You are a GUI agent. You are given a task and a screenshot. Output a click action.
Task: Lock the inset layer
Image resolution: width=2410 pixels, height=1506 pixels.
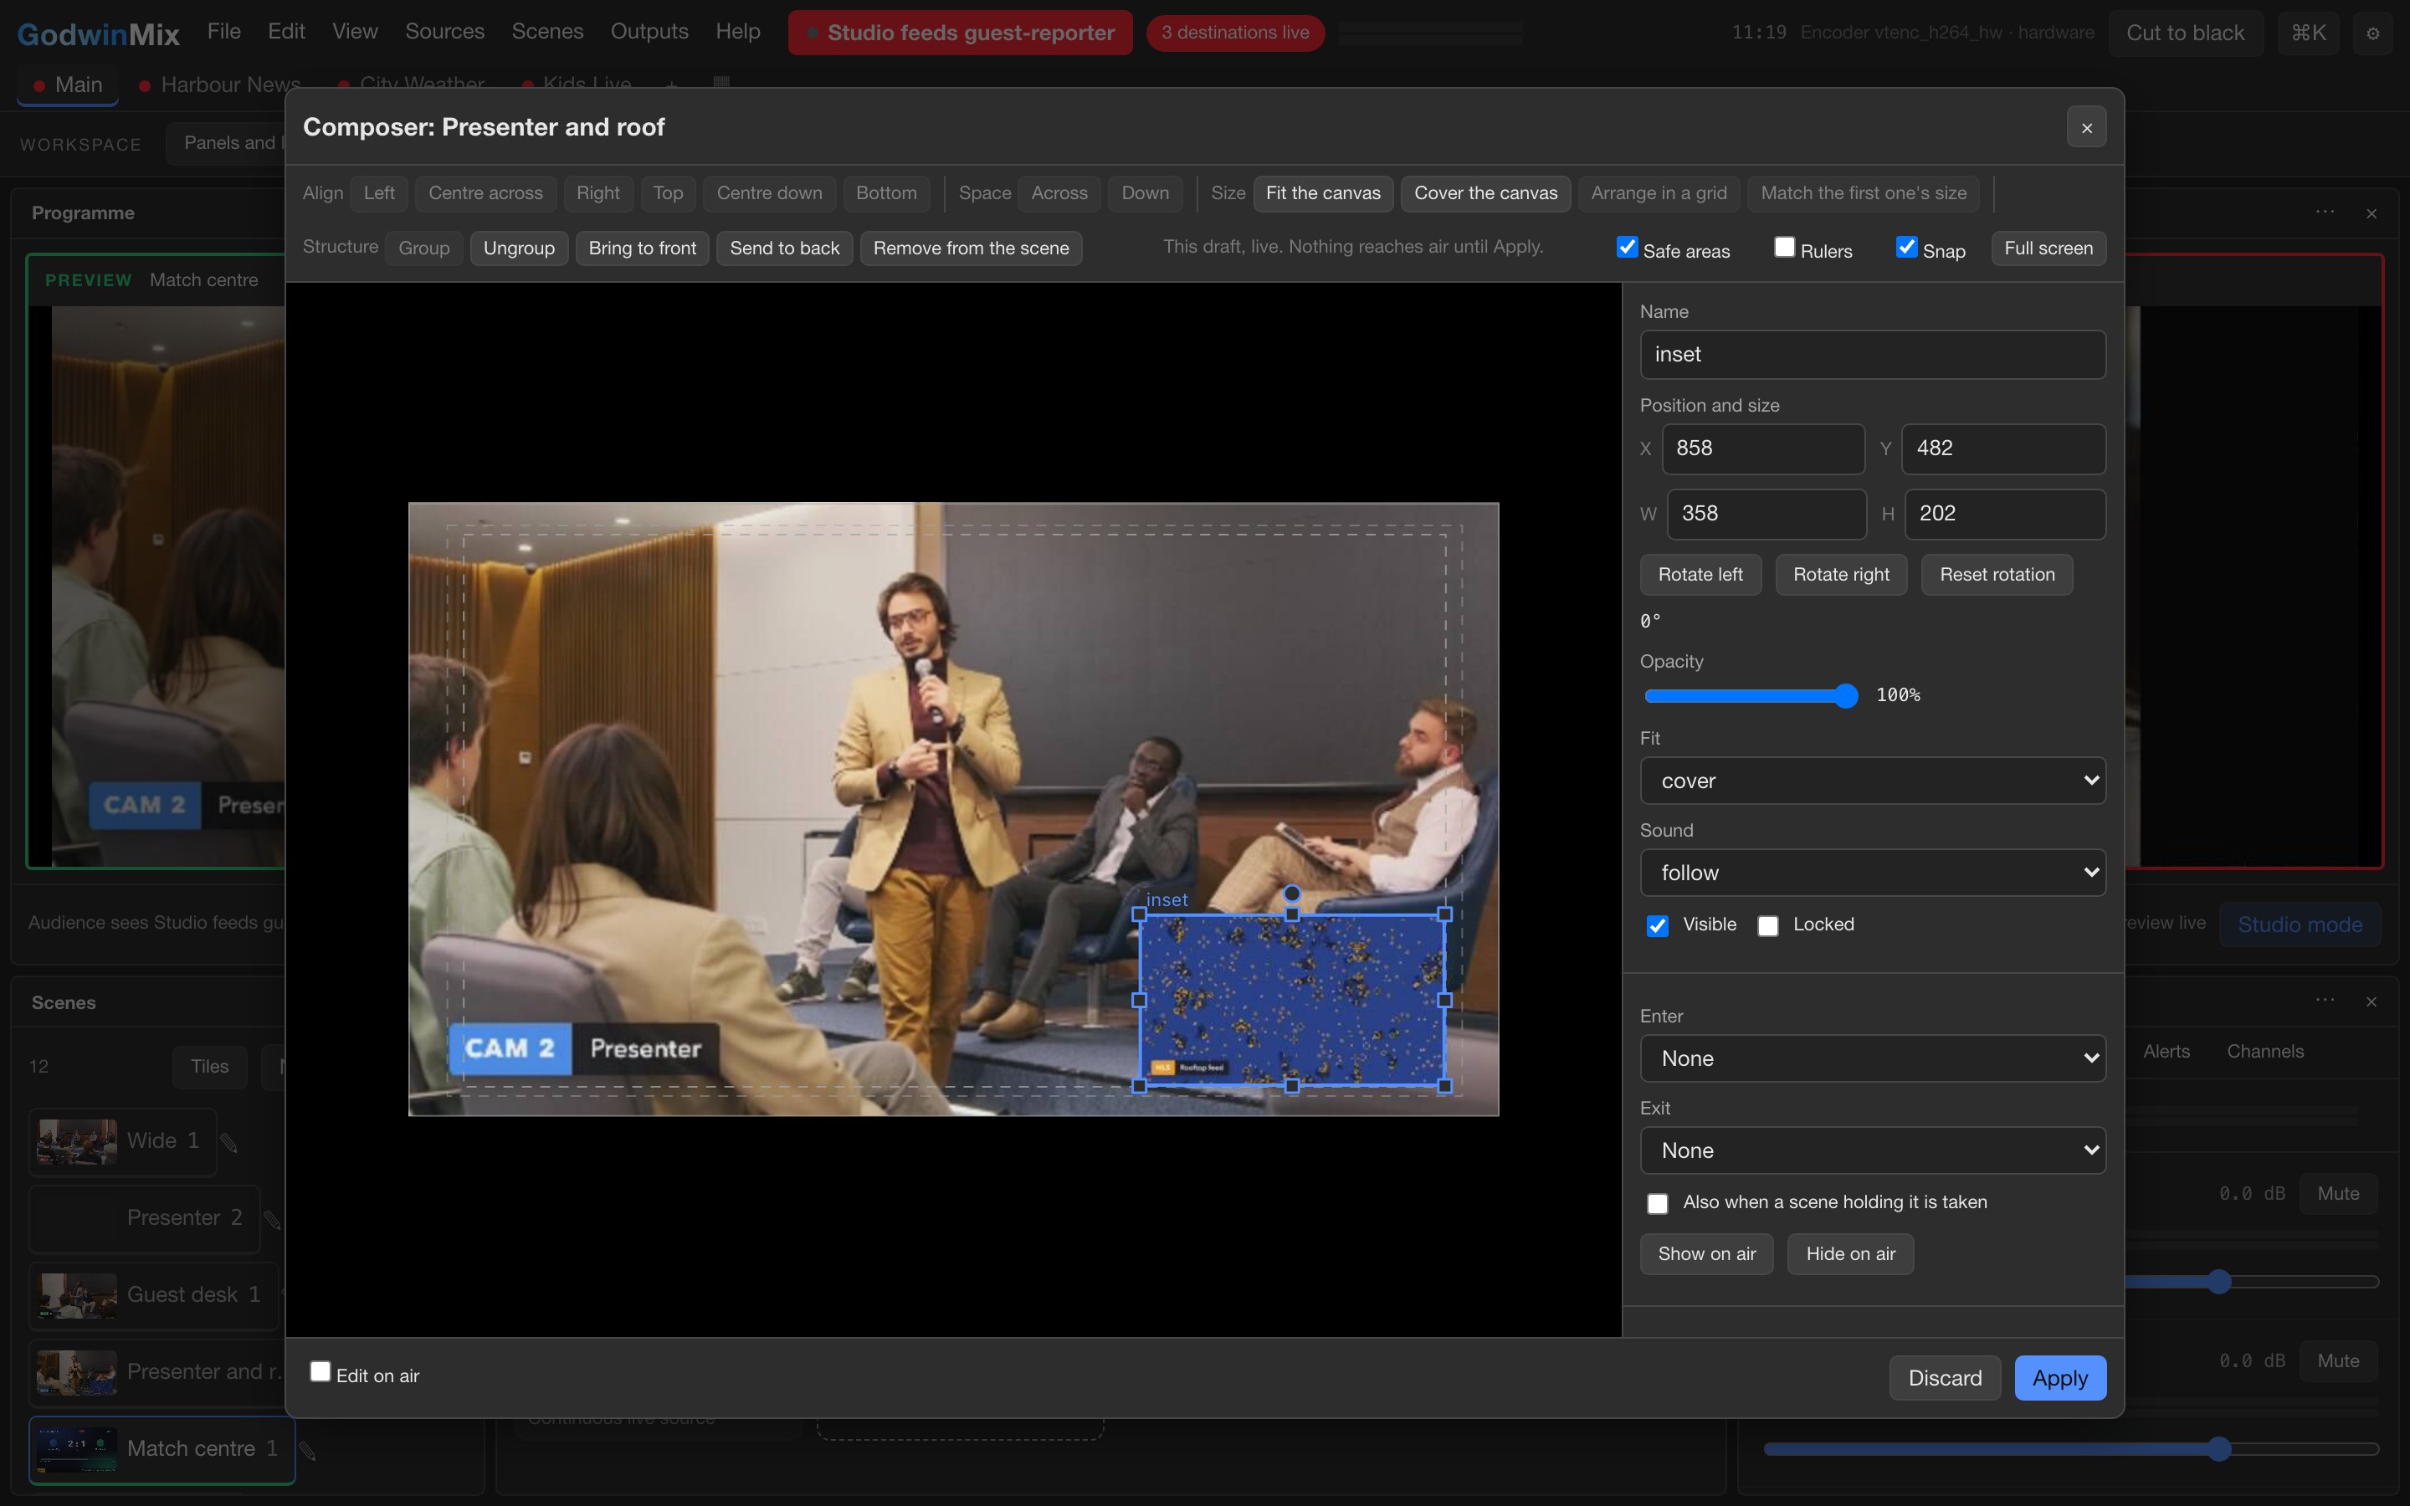pyautogui.click(x=1767, y=925)
